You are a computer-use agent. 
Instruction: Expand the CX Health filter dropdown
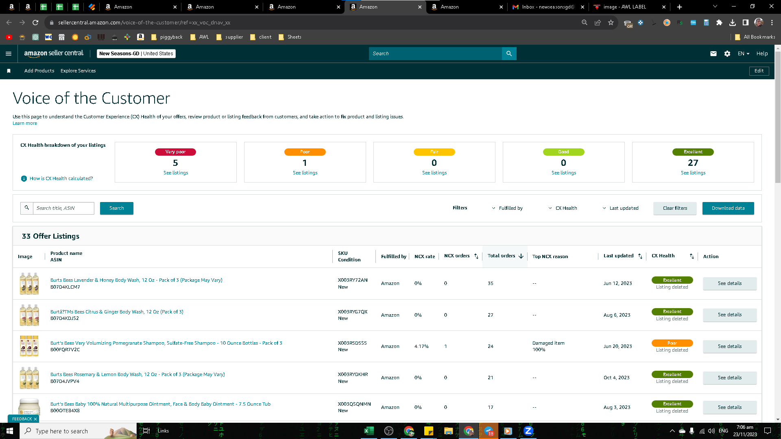563,208
